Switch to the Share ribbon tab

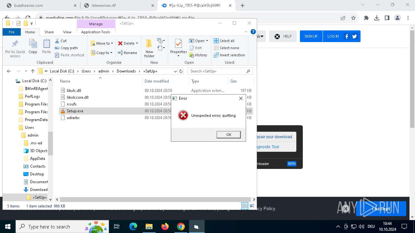(x=49, y=32)
